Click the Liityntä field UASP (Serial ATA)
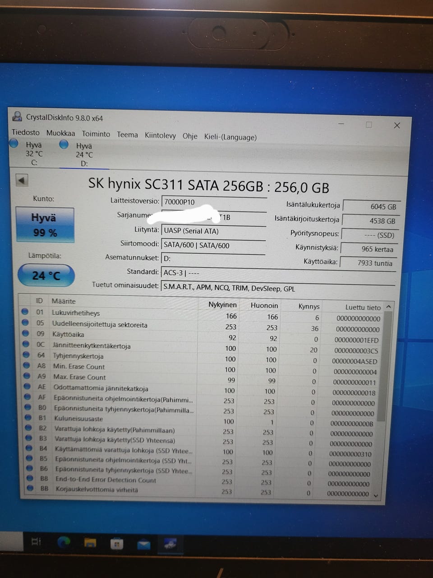 [214, 231]
